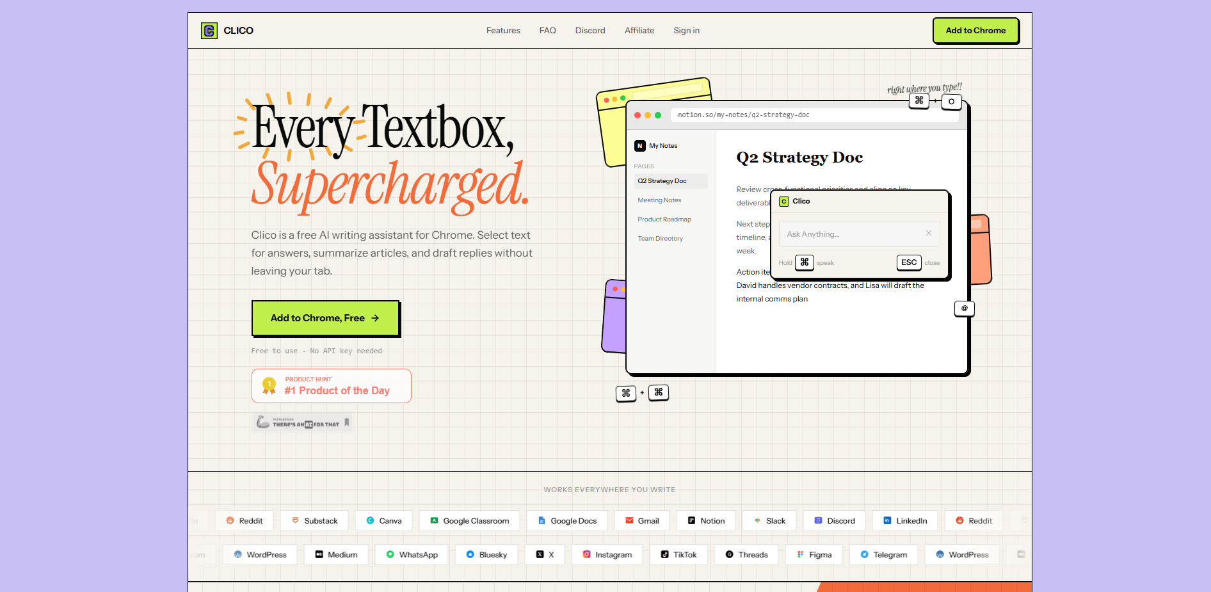
Task: Click the Slack icon
Action: (757, 521)
